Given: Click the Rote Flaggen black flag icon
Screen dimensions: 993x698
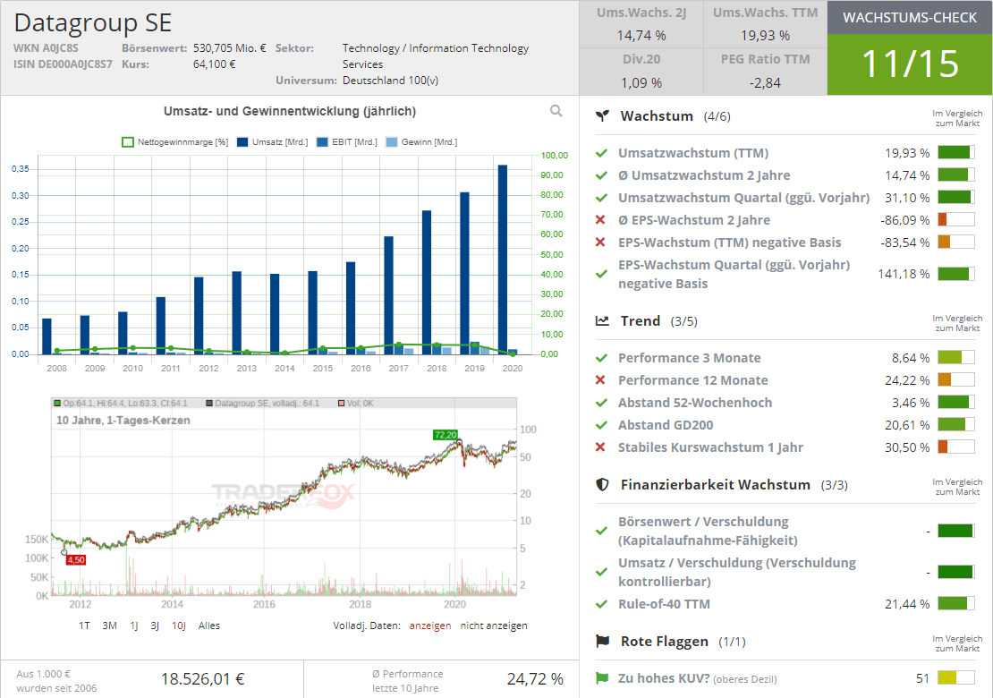Looking at the screenshot, I should [602, 641].
